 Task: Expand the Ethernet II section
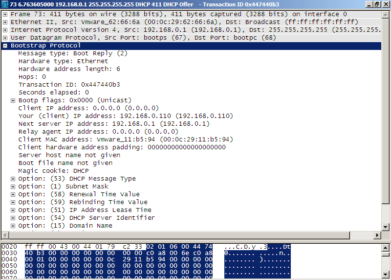[x=5, y=22]
